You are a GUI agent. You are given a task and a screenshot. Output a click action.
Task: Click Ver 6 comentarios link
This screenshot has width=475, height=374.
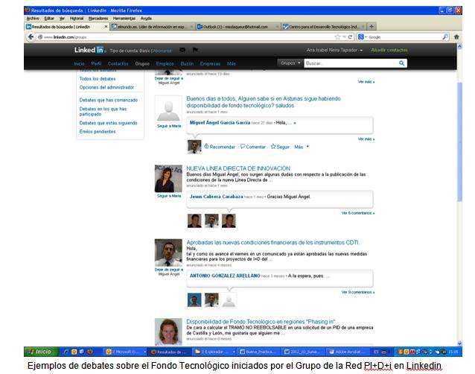click(358, 213)
